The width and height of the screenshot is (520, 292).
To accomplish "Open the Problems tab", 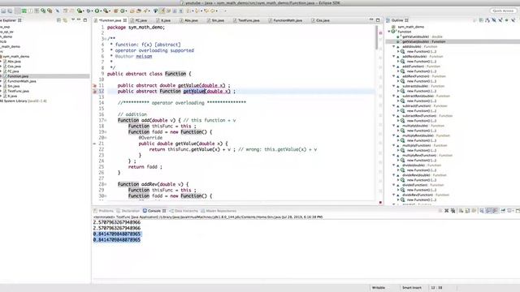I will [103, 211].
